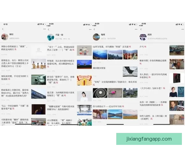The width and height of the screenshot is (185, 148).
Task: Open the "好吃"又有钱的顺德 和美术馆 article
Action: click(115, 83)
